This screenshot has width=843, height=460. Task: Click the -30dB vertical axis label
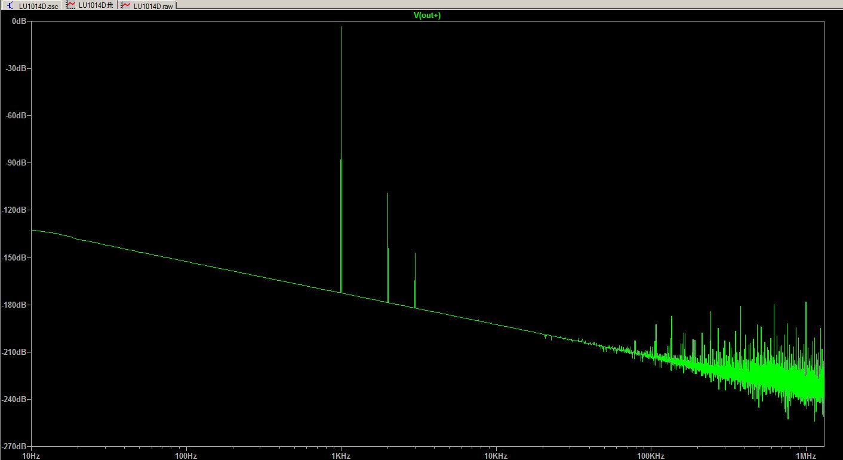point(17,68)
